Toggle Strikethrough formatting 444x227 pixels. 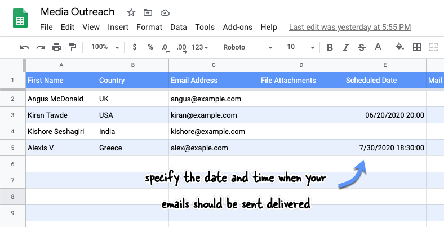tap(362, 47)
